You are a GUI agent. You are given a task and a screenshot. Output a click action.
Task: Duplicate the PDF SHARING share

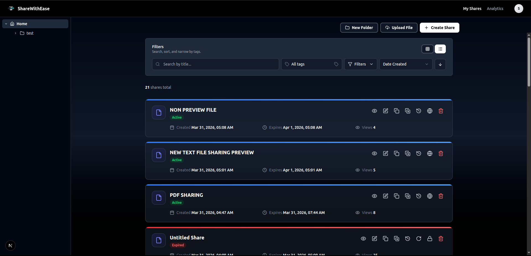tap(408, 196)
